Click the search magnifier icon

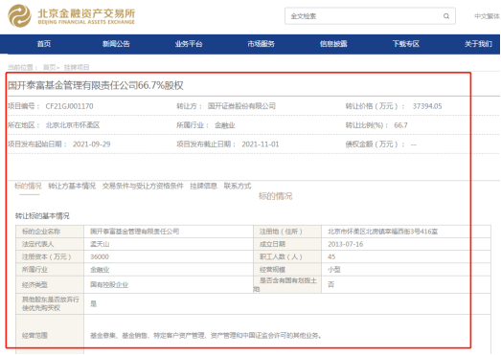(x=446, y=16)
